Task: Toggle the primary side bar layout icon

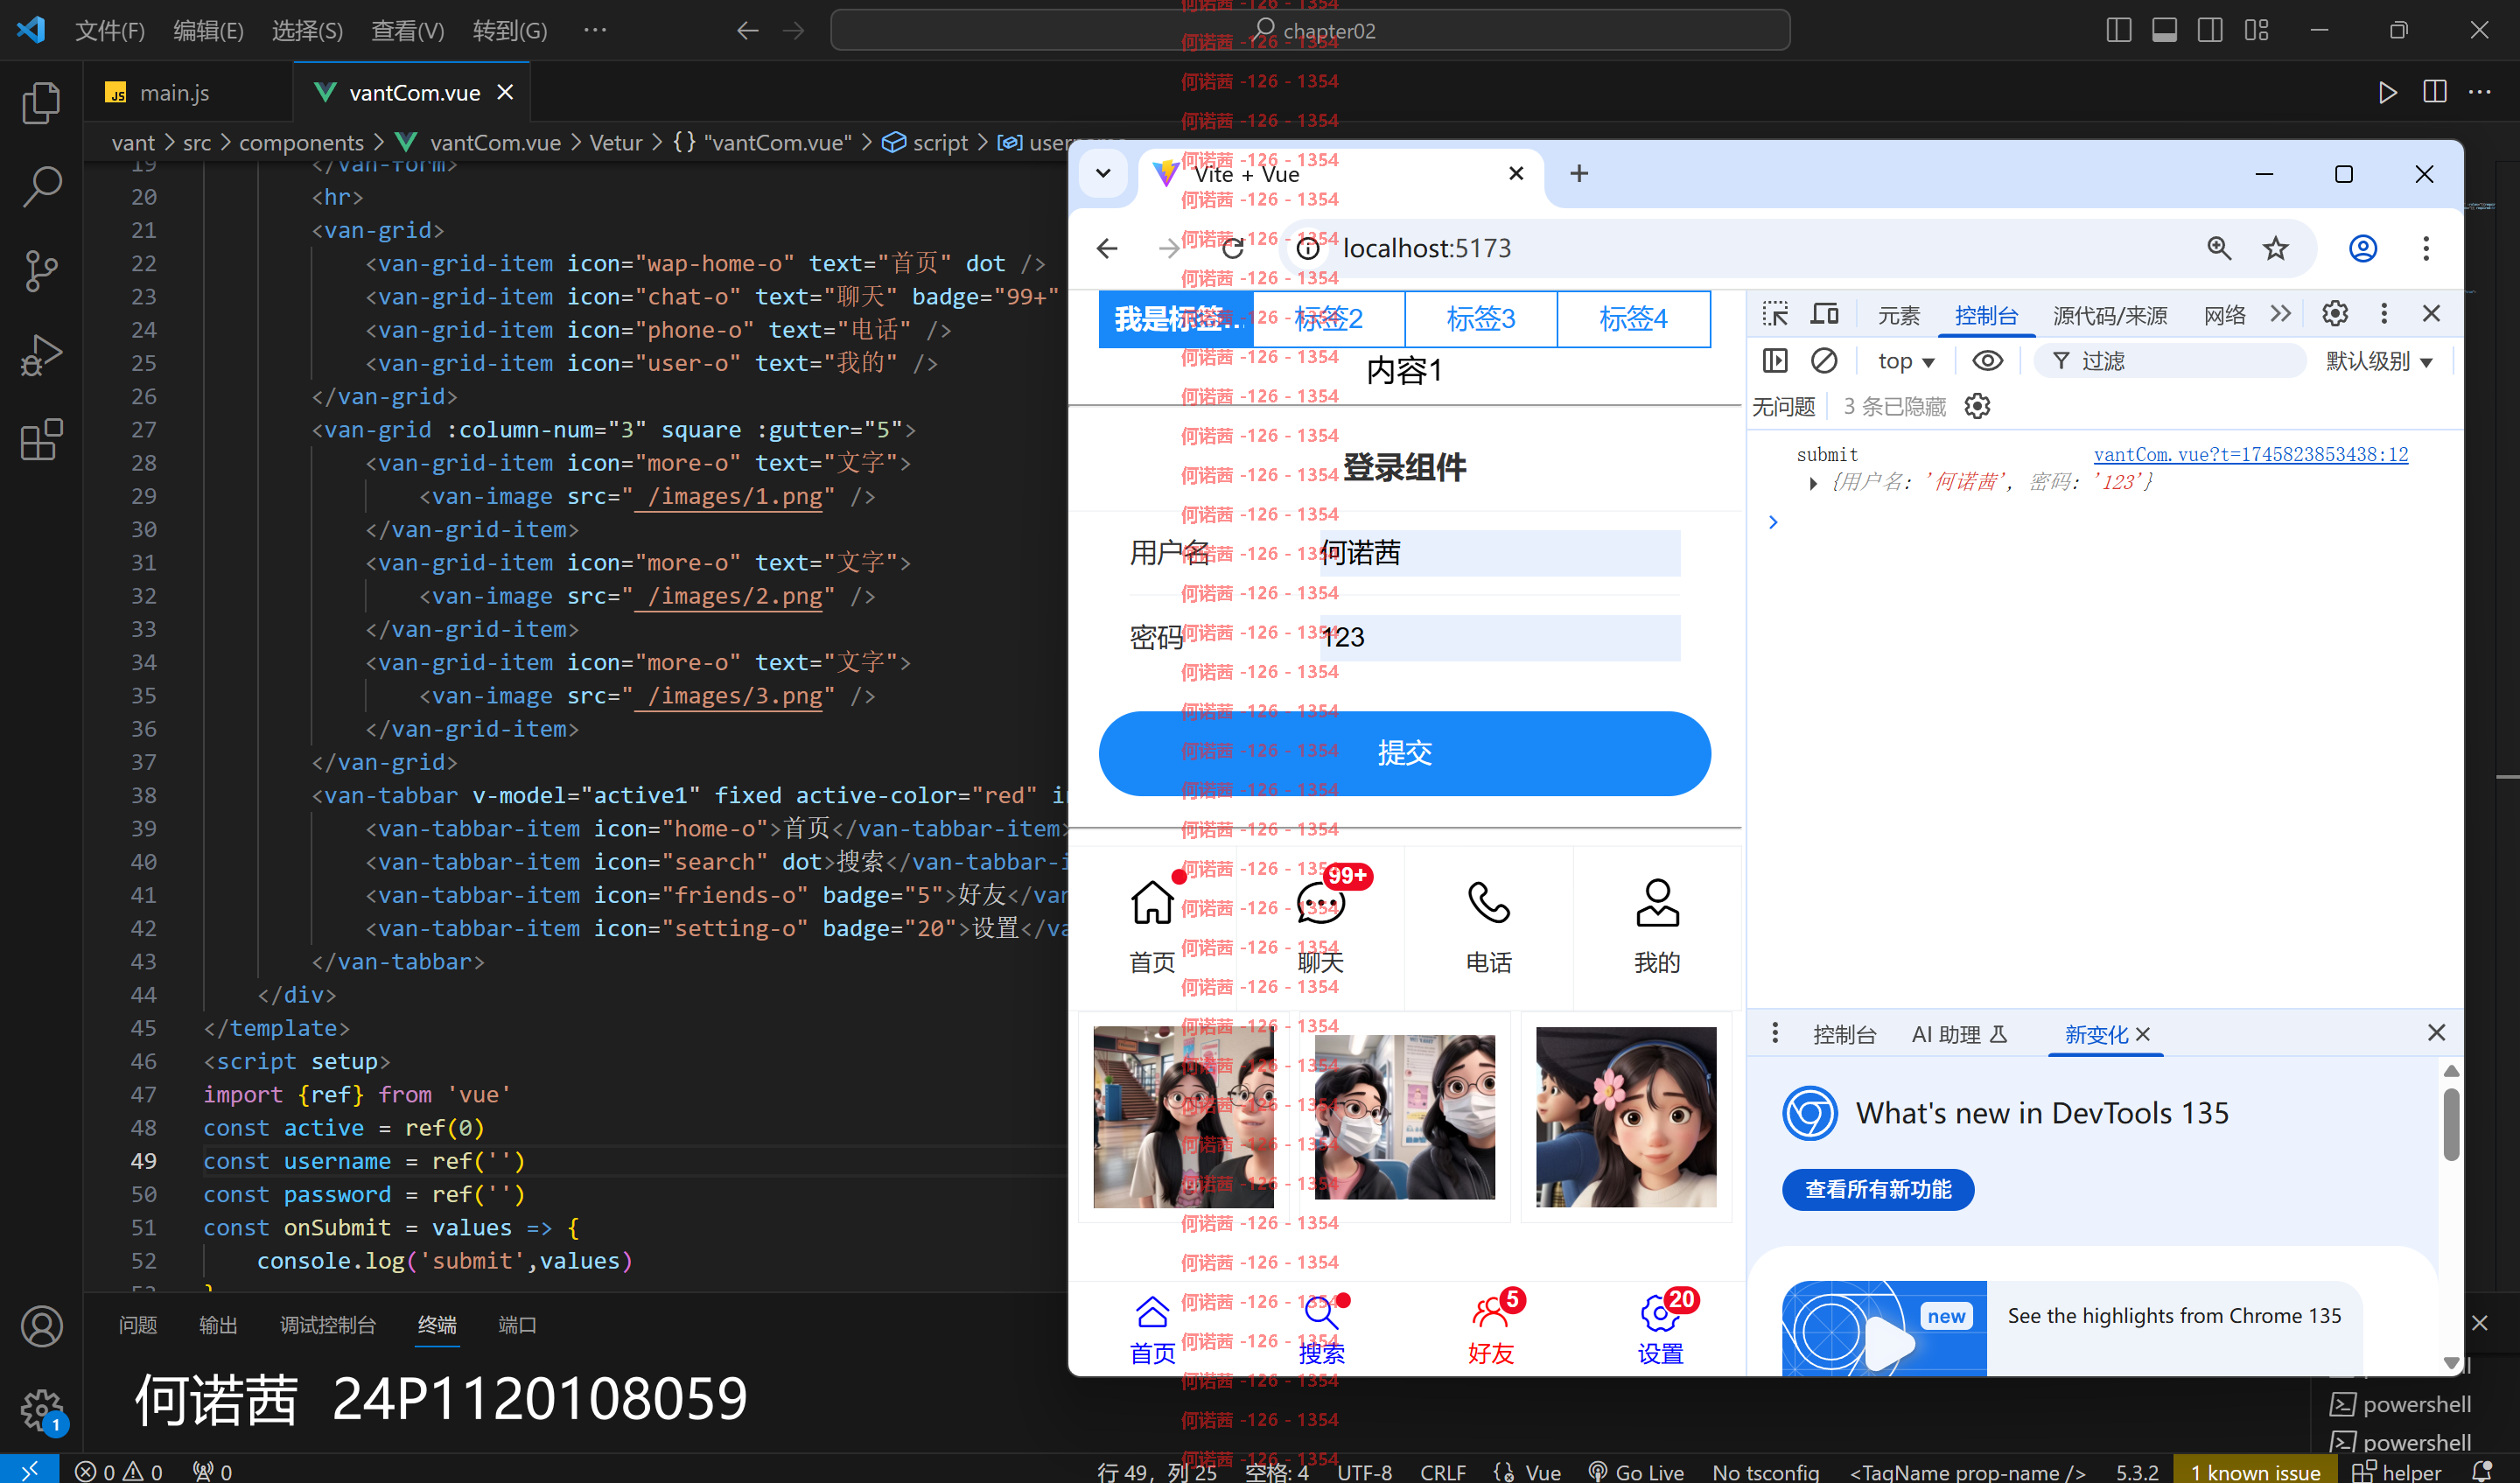Action: [x=2119, y=30]
